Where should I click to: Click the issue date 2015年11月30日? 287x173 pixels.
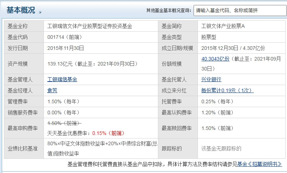coord(66,48)
